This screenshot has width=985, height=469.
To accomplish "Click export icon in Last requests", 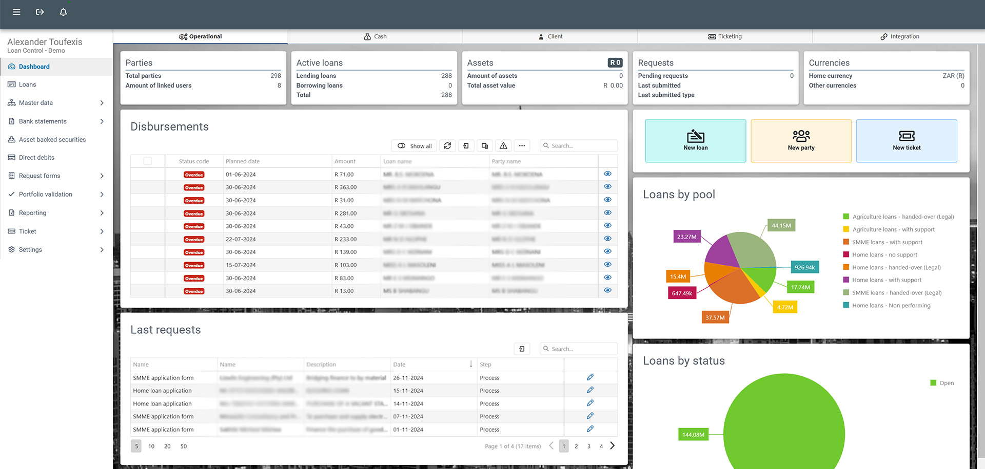I will pyautogui.click(x=522, y=349).
